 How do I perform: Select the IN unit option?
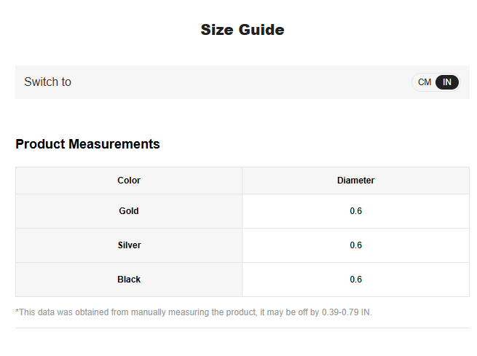(447, 82)
